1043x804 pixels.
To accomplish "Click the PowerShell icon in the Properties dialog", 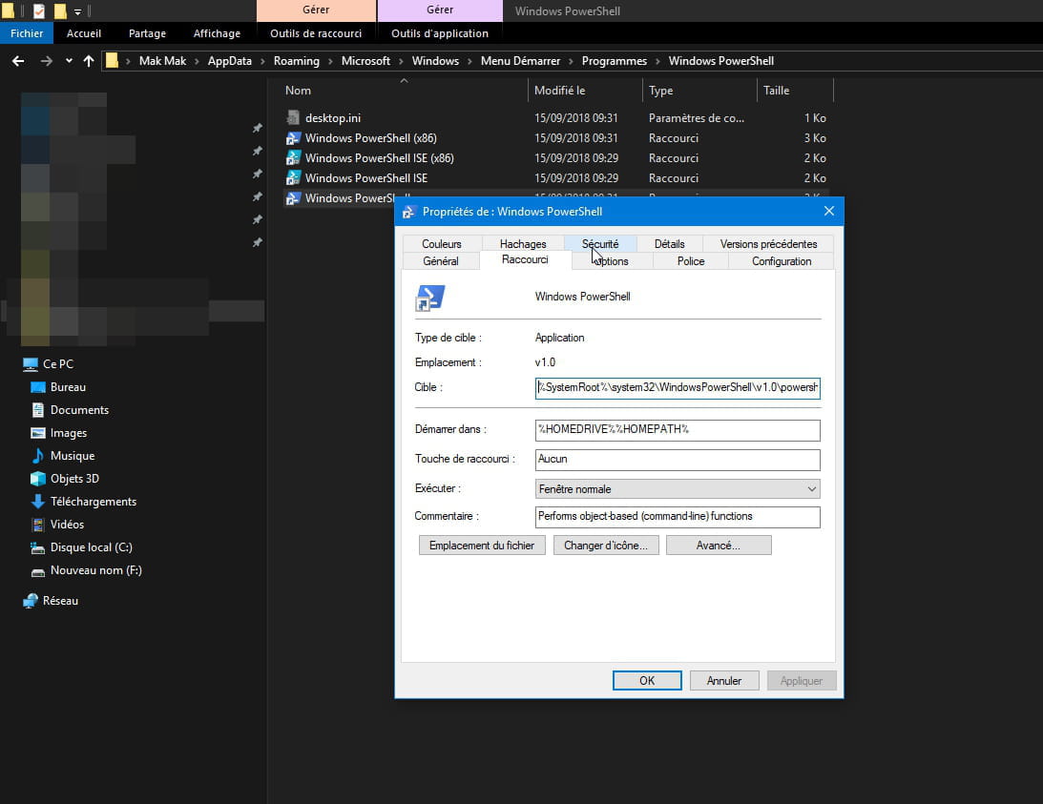I will [430, 298].
